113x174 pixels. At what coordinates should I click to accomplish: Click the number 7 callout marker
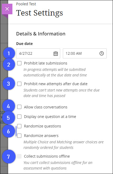coord(9,157)
